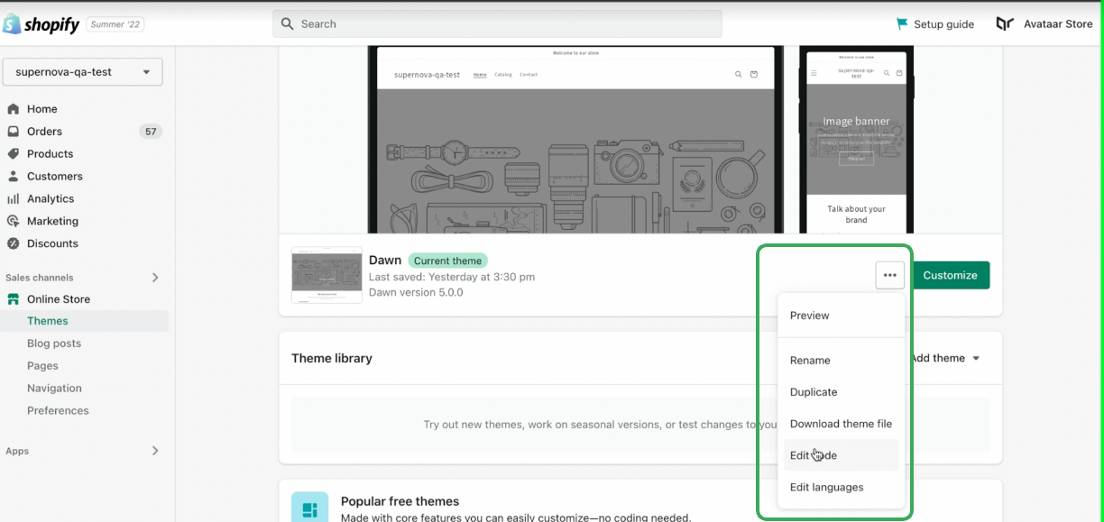Click the Products tag icon
Image resolution: width=1104 pixels, height=522 pixels.
14,154
